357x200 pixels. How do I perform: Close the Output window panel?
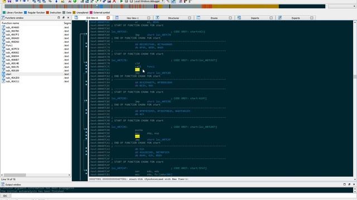(354, 184)
